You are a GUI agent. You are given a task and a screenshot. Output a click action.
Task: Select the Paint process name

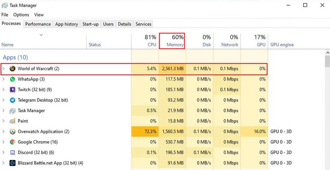23,121
